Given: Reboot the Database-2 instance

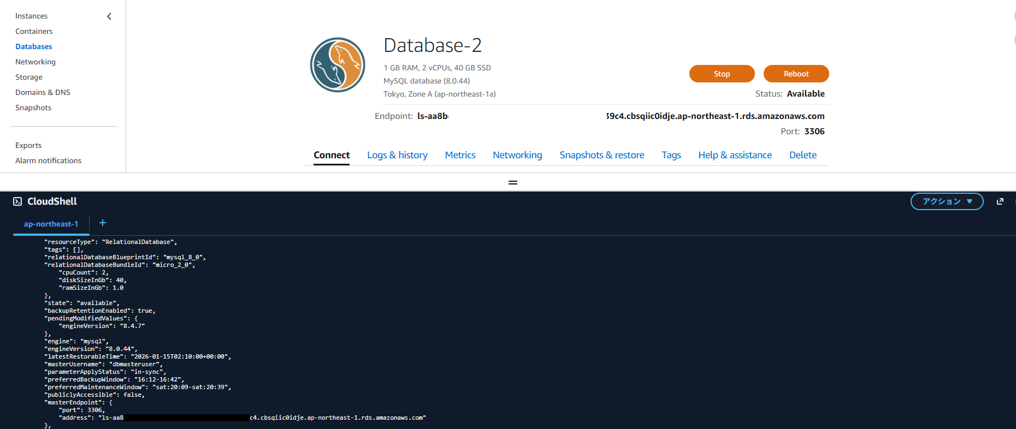Looking at the screenshot, I should pyautogui.click(x=796, y=74).
